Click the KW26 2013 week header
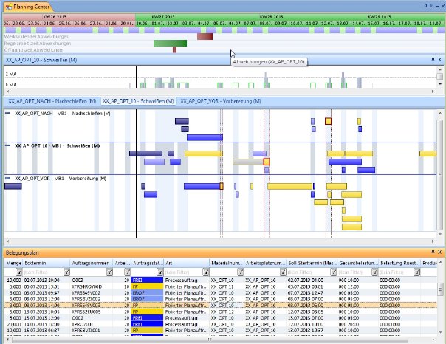Viewport: 446px width, 344px height. tap(55, 17)
